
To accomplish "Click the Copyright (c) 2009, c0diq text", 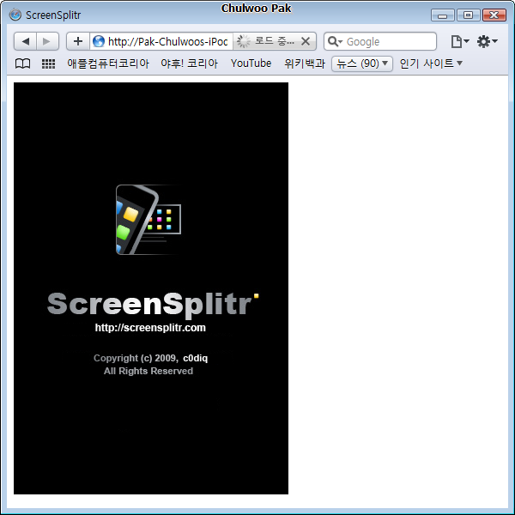I will coord(150,358).
